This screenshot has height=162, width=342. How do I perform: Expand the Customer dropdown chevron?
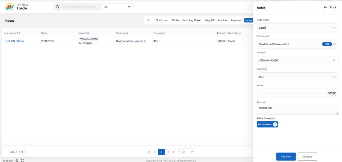tap(335, 44)
